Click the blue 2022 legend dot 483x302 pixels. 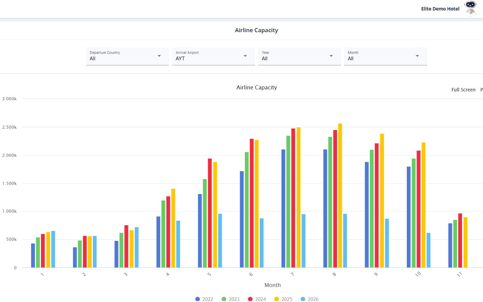pyautogui.click(x=198, y=299)
